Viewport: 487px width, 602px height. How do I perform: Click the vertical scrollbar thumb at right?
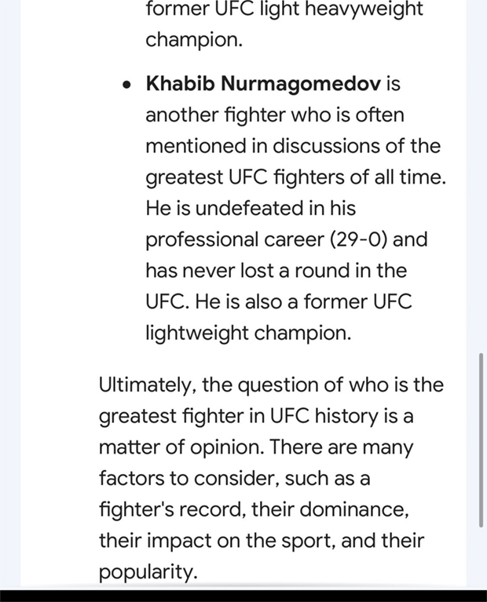481,440
